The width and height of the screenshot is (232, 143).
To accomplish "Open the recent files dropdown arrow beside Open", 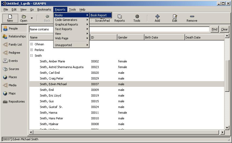I will (x=32, y=18).
